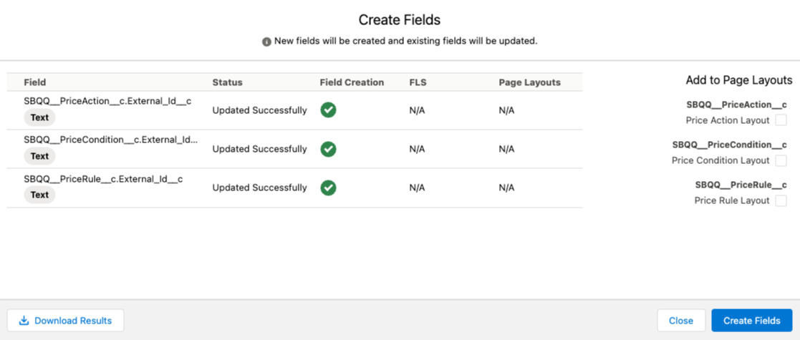Viewport: 800px width, 340px height.
Task: Select the SBQQ__PriceRule__c.External_Id__c field row
Action: [x=294, y=188]
